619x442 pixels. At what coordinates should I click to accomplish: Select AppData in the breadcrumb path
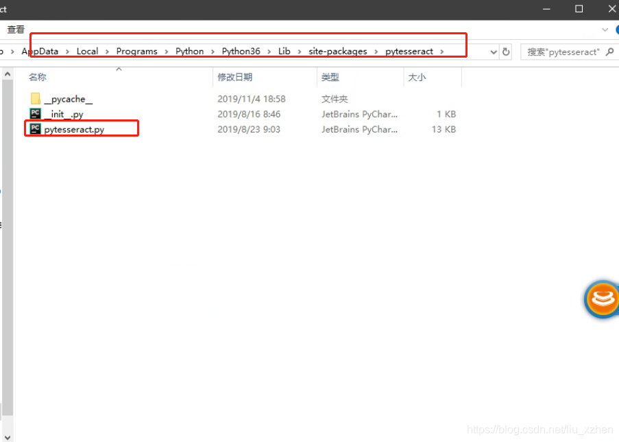point(40,51)
